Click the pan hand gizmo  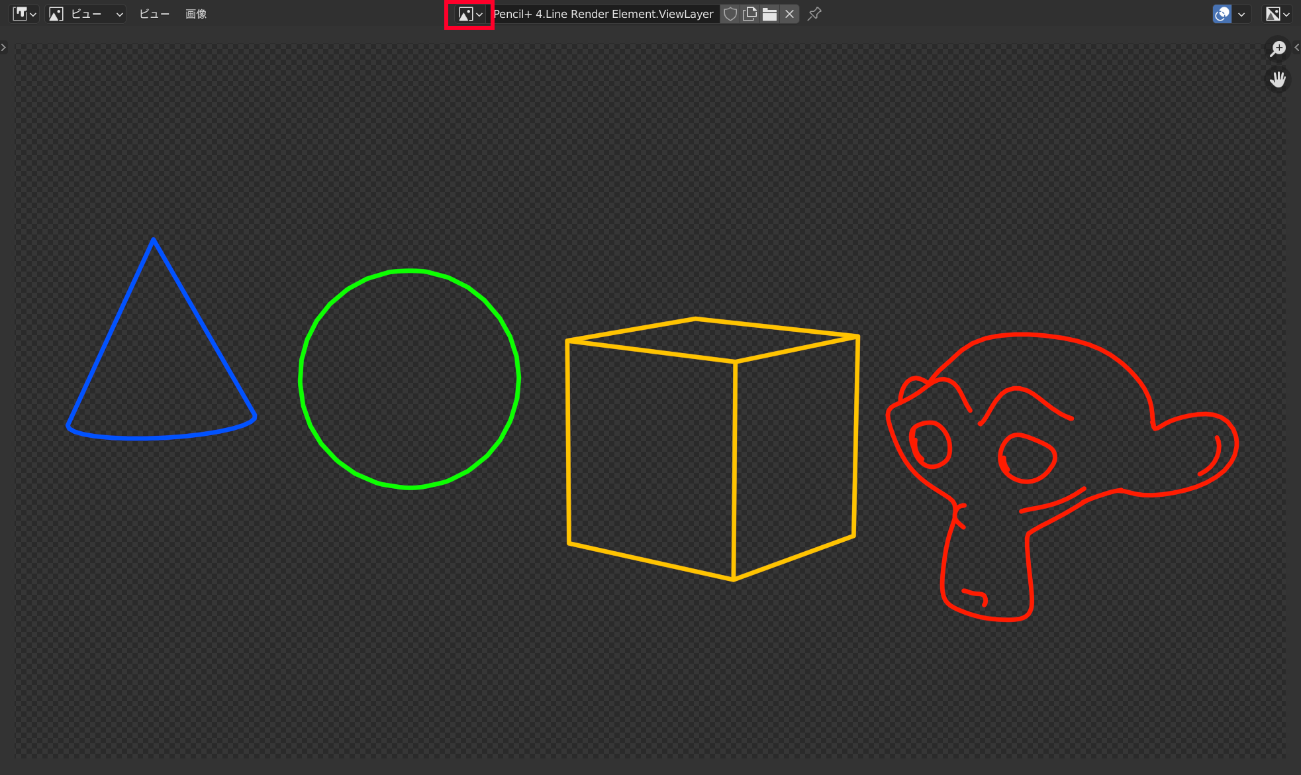(1278, 79)
